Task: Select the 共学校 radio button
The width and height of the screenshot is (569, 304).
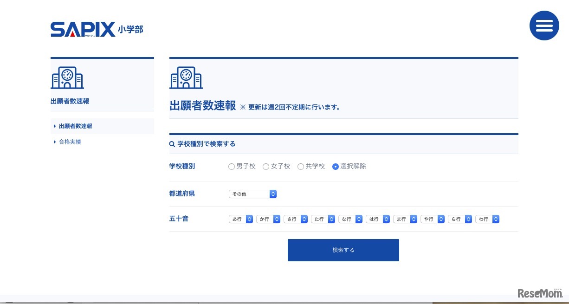Action: click(301, 167)
